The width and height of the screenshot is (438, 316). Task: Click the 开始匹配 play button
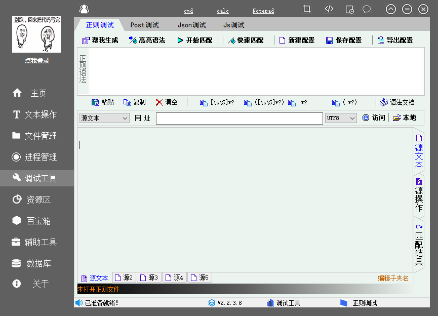195,41
